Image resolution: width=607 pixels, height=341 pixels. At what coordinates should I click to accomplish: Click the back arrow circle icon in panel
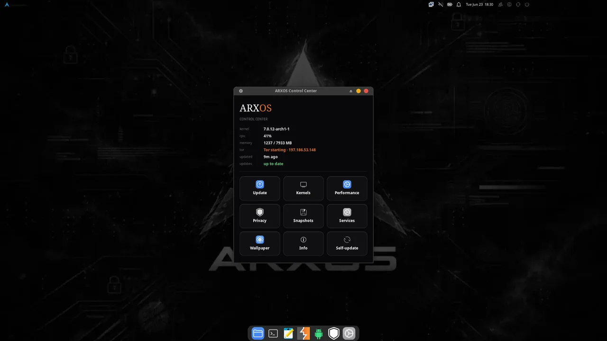click(509, 4)
